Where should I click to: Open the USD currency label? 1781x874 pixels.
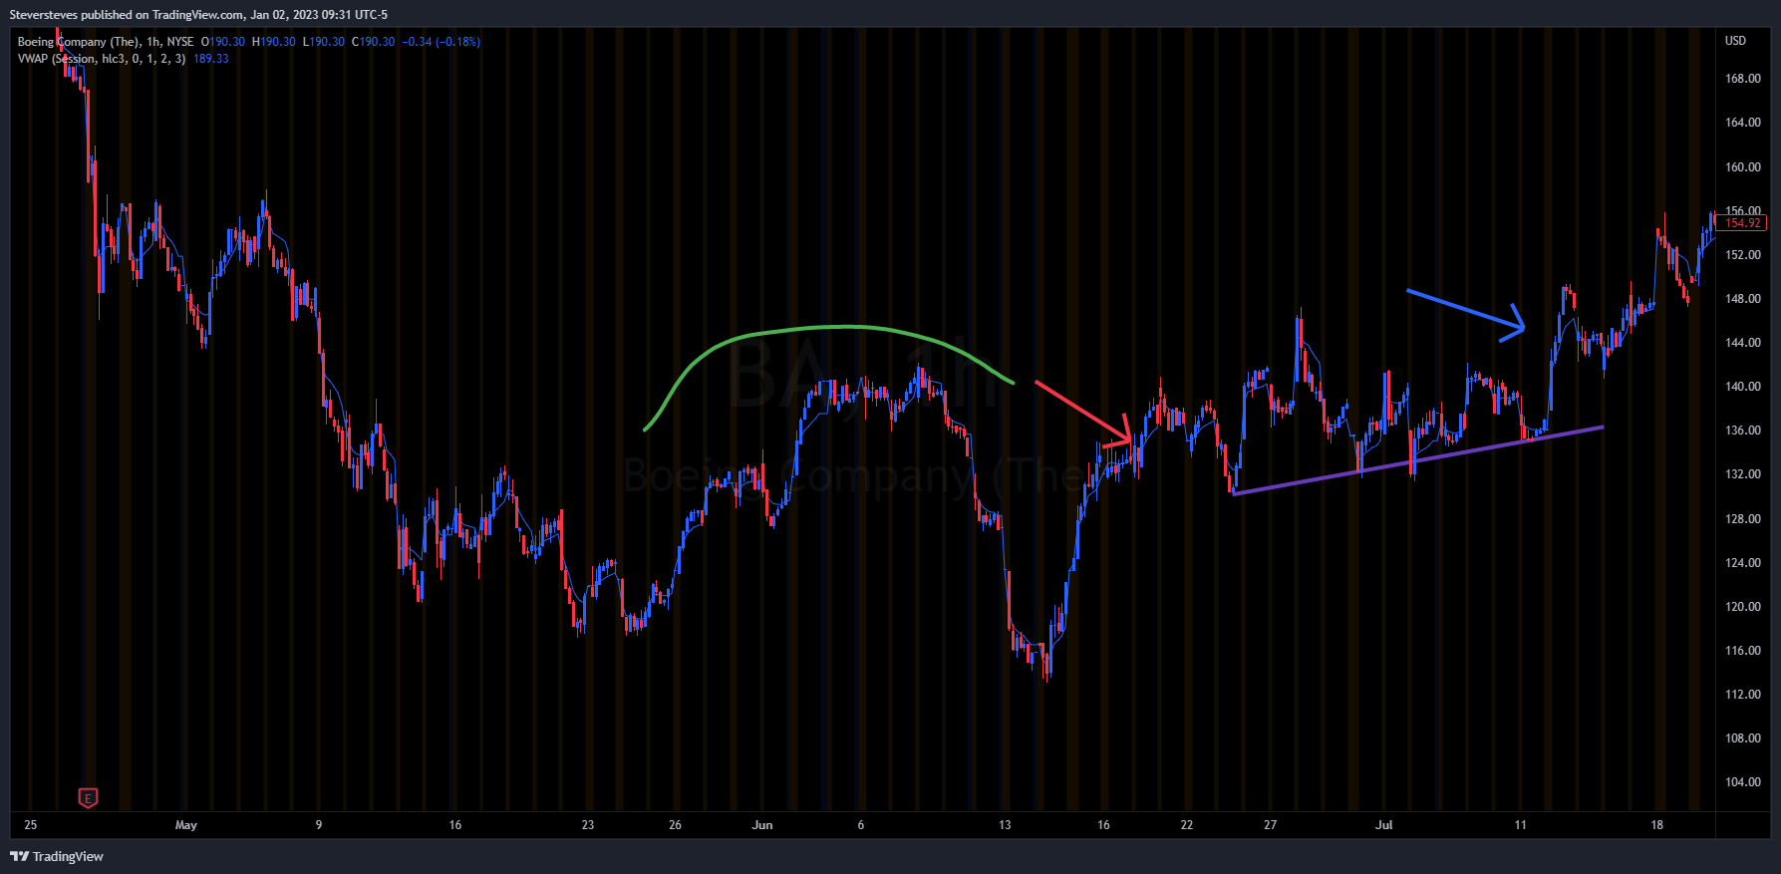pyautogui.click(x=1735, y=41)
